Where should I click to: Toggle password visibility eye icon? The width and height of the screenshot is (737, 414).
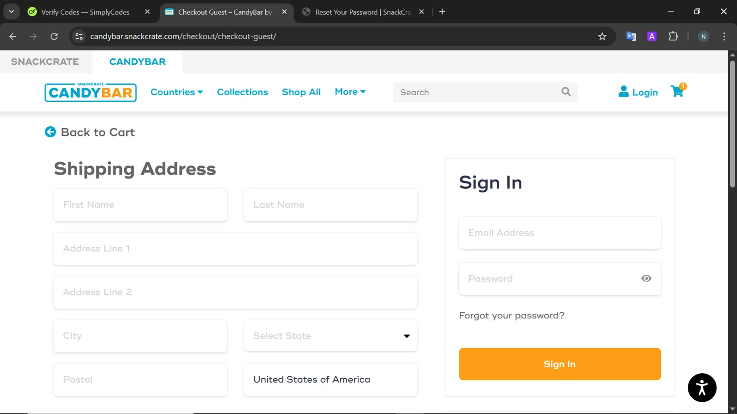[646, 278]
